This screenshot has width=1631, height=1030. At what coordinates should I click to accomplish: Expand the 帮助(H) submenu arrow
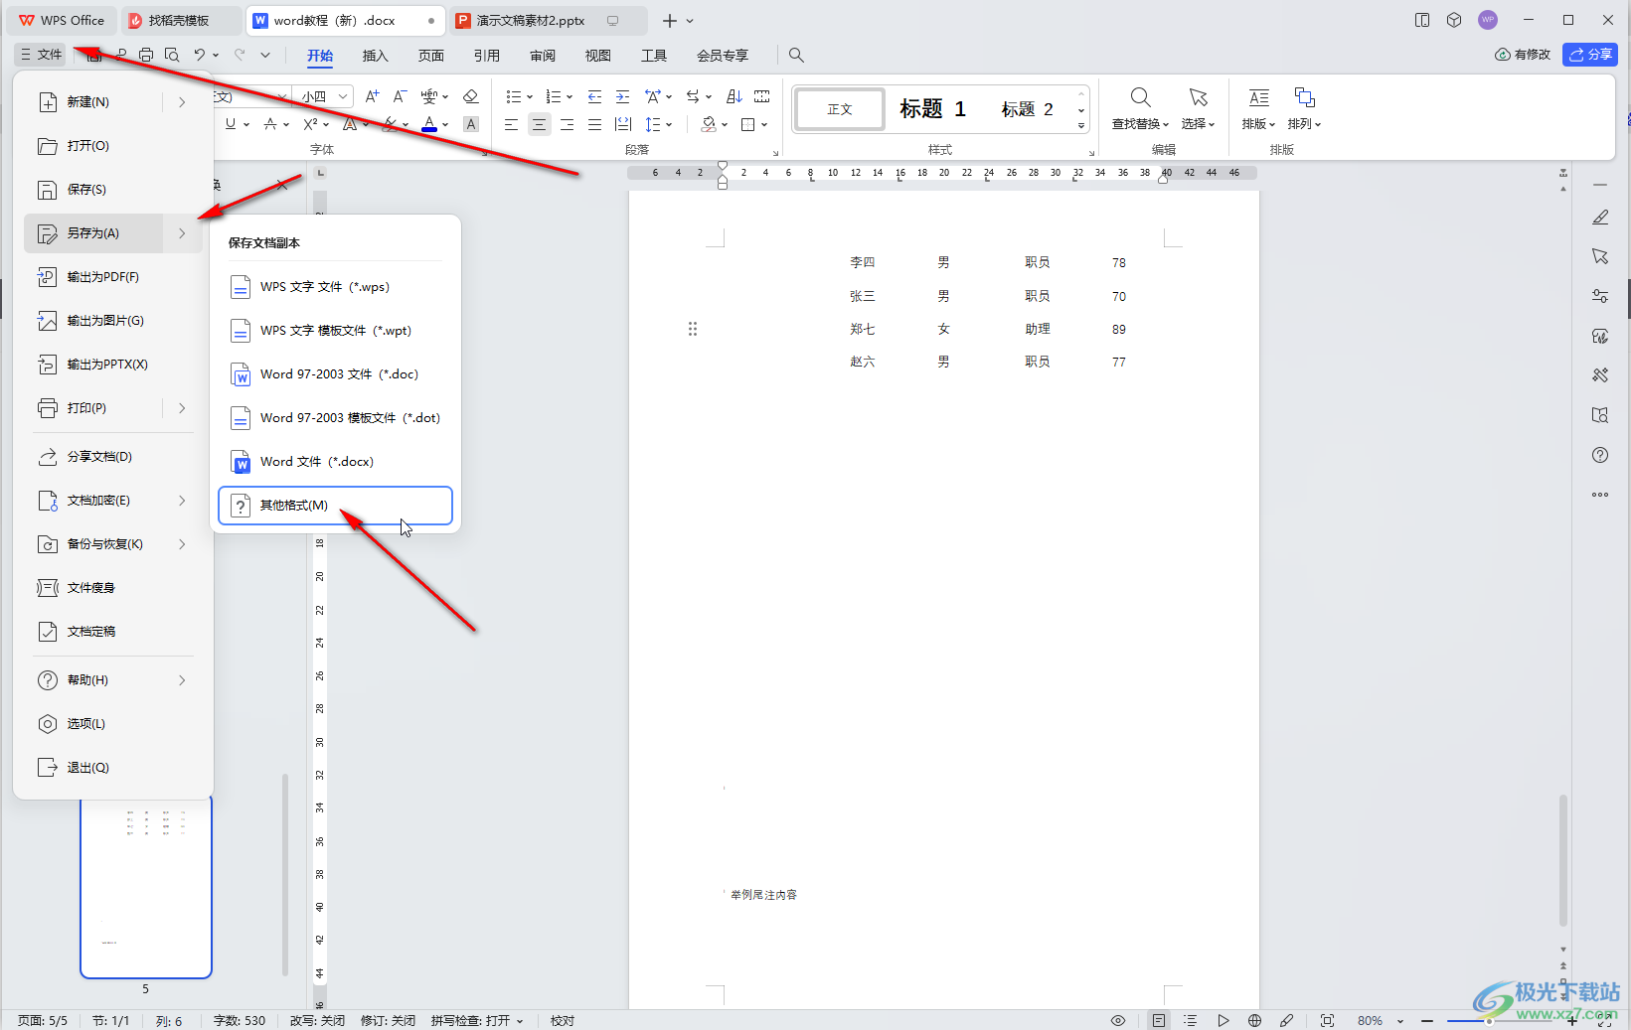(x=182, y=679)
